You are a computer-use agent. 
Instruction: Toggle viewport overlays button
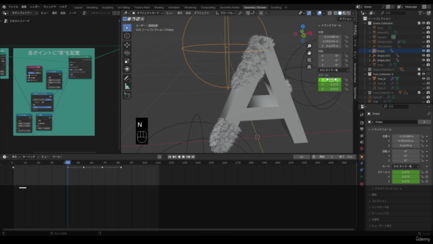click(x=319, y=13)
